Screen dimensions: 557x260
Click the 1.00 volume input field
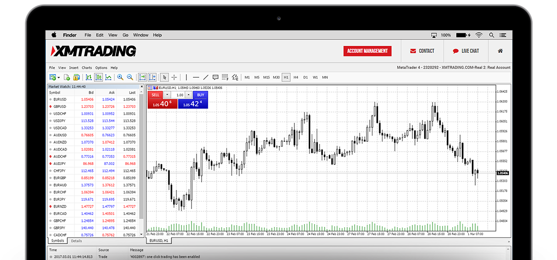(178, 95)
